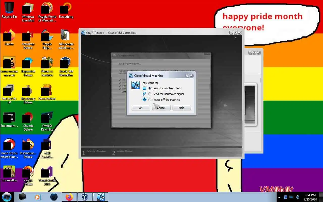
Task: Open the Bejeweled Deluxe desktop icon
Action: tap(28, 66)
